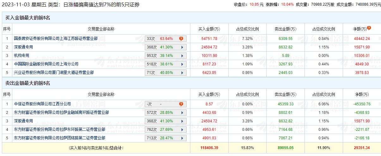Screen dimensions: 381x156
Task: Click the 33次 63.64% statistics box
Action: 165,39
